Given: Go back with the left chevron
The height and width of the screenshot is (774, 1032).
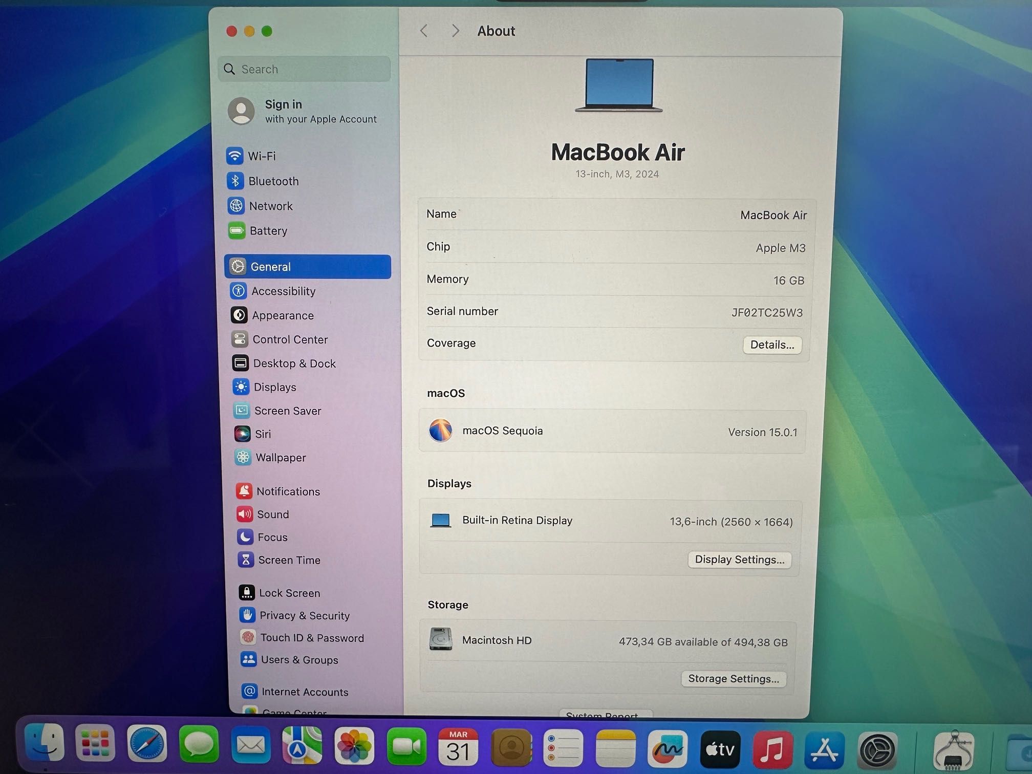Looking at the screenshot, I should pyautogui.click(x=424, y=31).
